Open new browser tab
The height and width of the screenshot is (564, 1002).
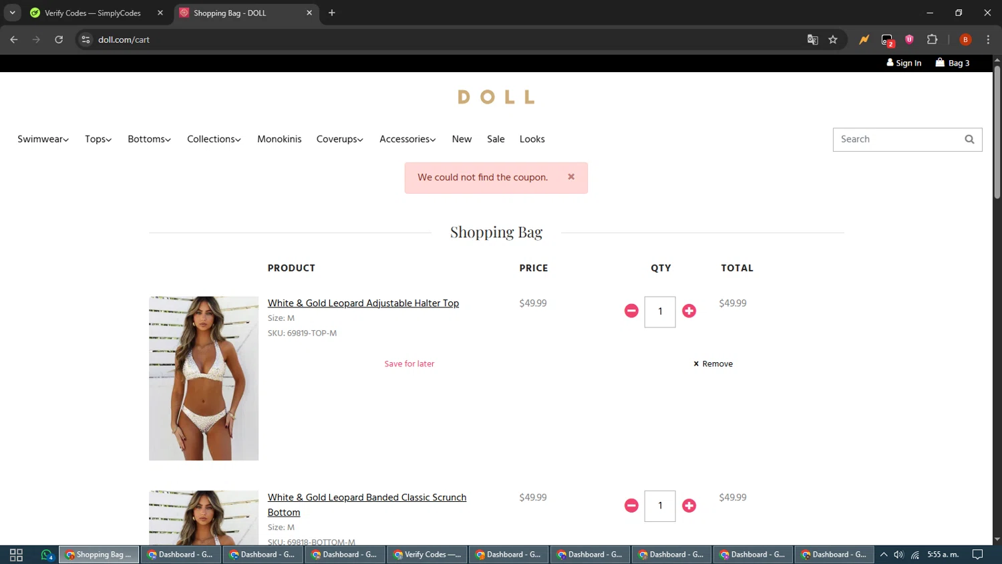point(332,13)
